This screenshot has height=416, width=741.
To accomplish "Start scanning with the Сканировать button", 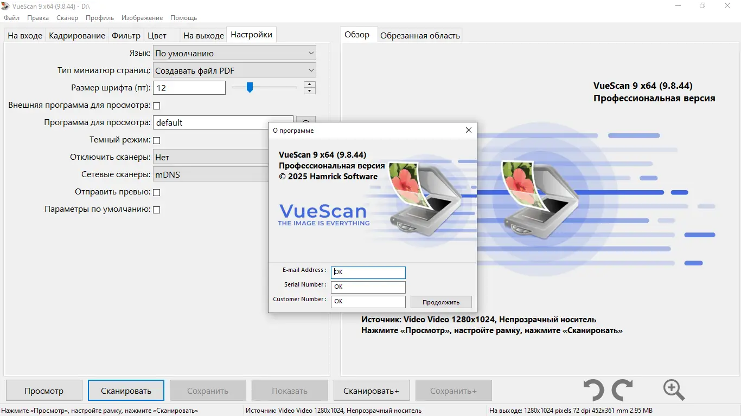I will point(126,391).
